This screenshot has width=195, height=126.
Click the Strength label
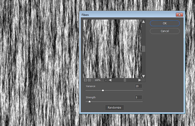click(91, 97)
